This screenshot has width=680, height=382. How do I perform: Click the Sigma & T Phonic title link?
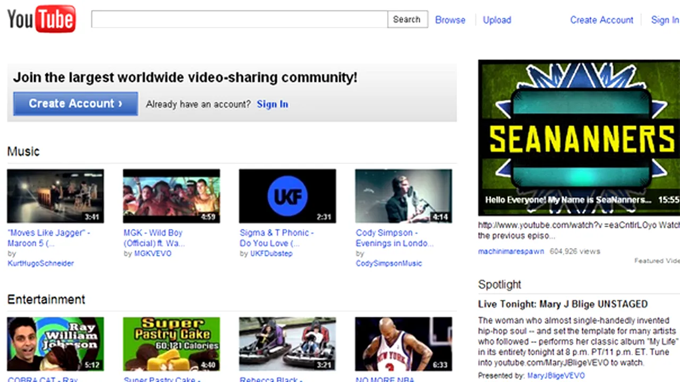pyautogui.click(x=277, y=238)
